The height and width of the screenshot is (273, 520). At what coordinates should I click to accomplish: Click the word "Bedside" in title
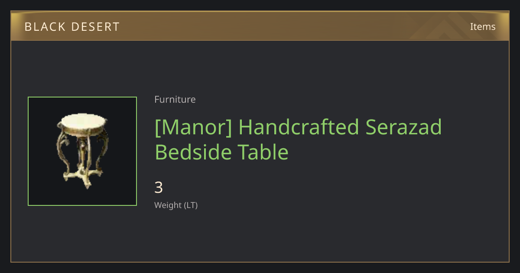coord(192,152)
